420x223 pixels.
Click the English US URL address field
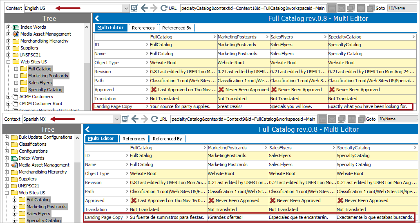253,8
